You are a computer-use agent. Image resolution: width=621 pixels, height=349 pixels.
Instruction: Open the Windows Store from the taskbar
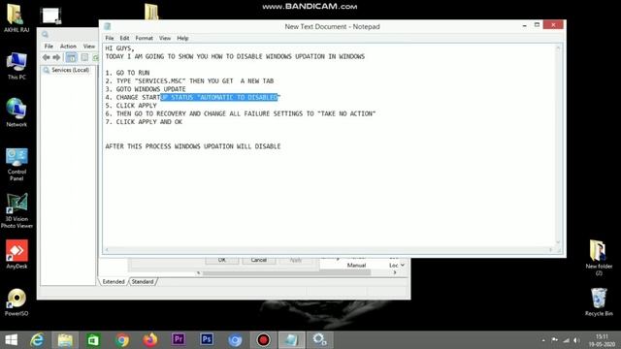tap(93, 340)
